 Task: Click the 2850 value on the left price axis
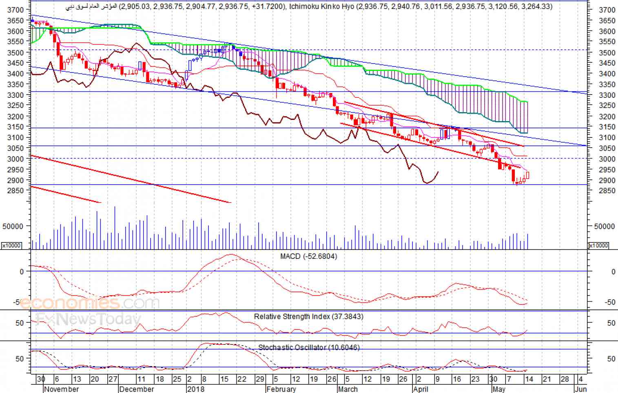pyautogui.click(x=16, y=191)
